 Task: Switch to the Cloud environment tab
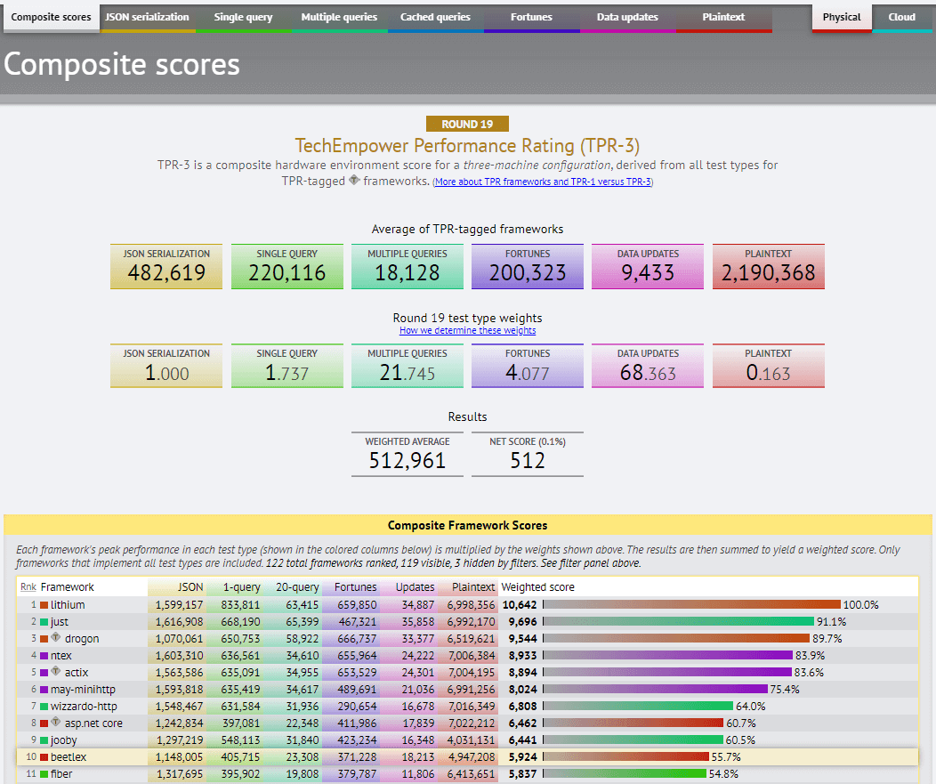tap(901, 16)
